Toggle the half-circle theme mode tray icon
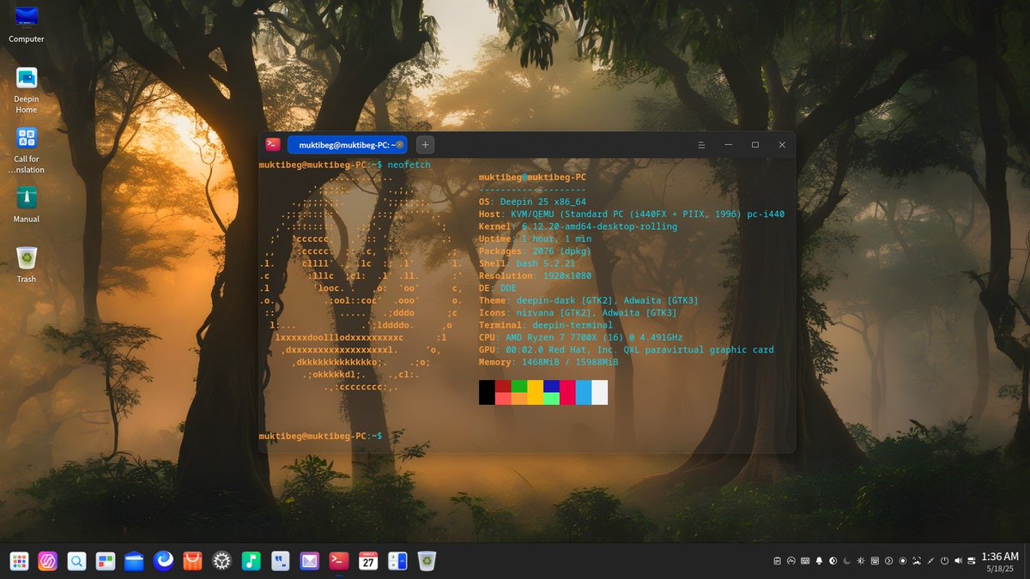 coord(833,561)
